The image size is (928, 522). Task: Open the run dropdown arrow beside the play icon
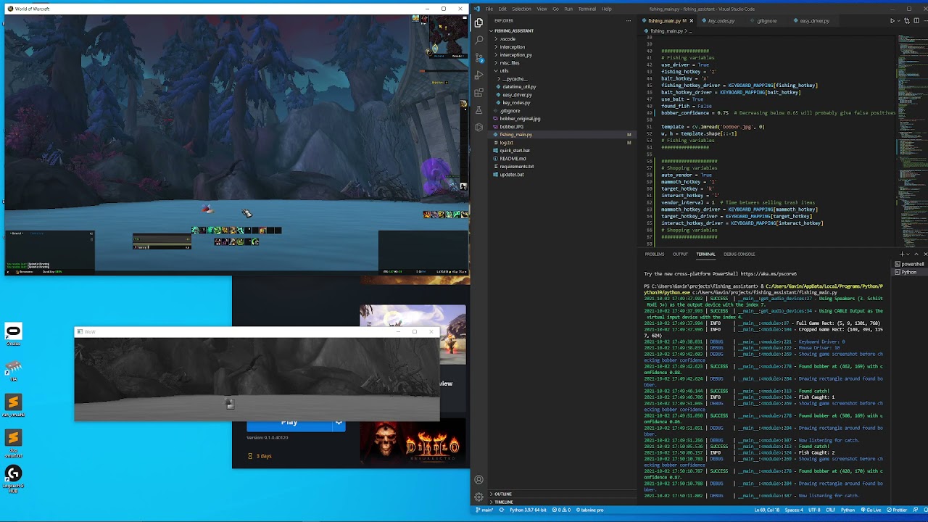coord(899,21)
